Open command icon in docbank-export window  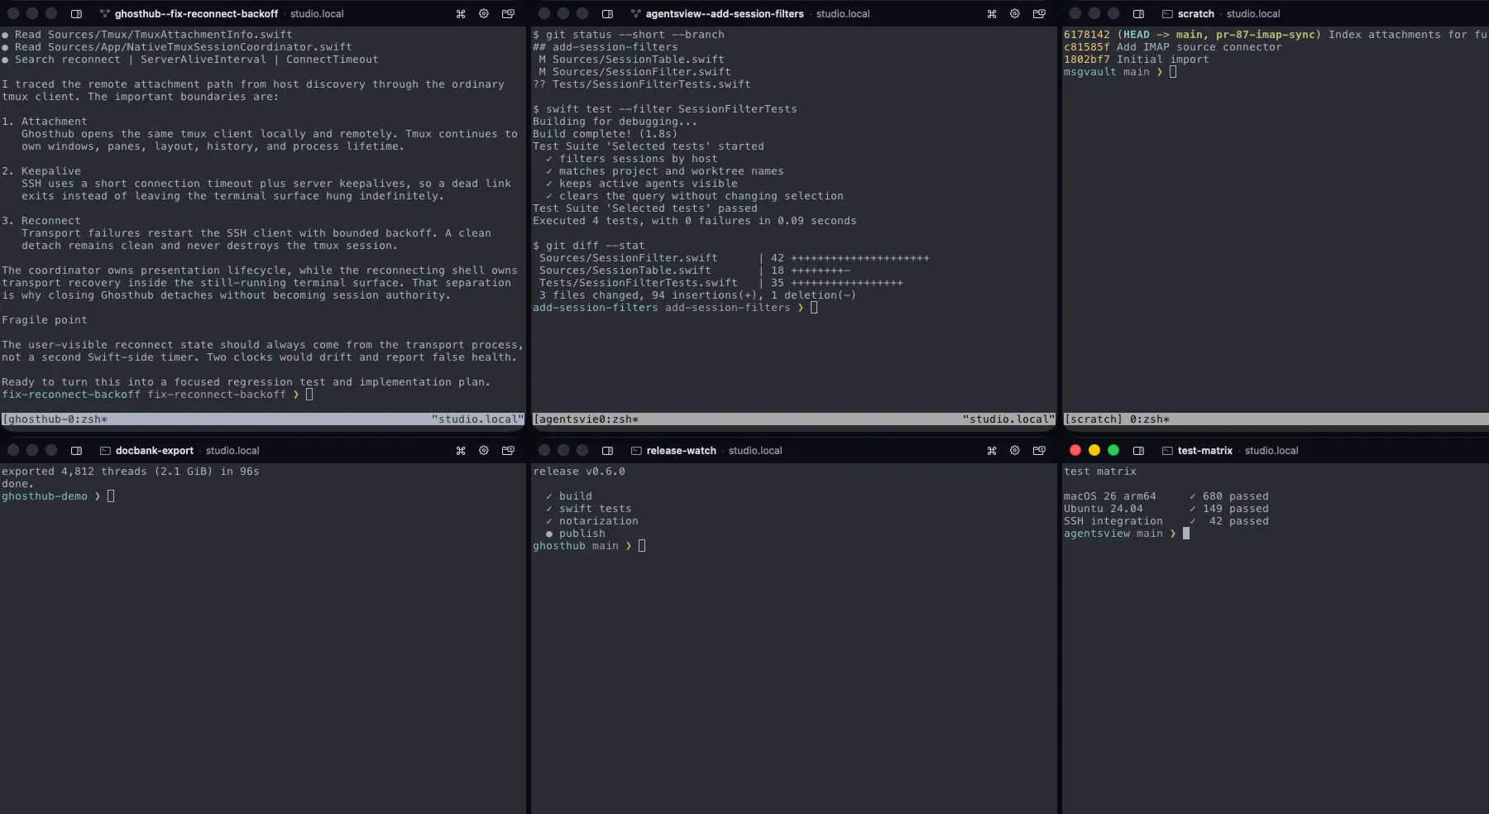[461, 450]
